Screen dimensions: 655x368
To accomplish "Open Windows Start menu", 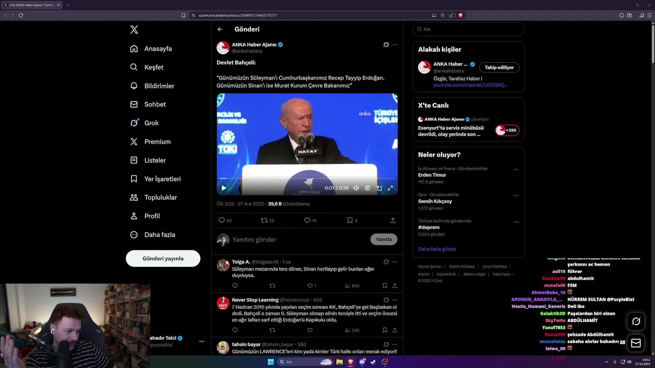I will (271, 362).
